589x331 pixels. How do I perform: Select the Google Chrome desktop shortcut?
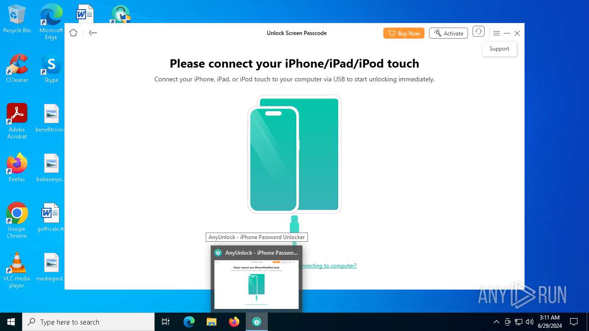click(17, 221)
